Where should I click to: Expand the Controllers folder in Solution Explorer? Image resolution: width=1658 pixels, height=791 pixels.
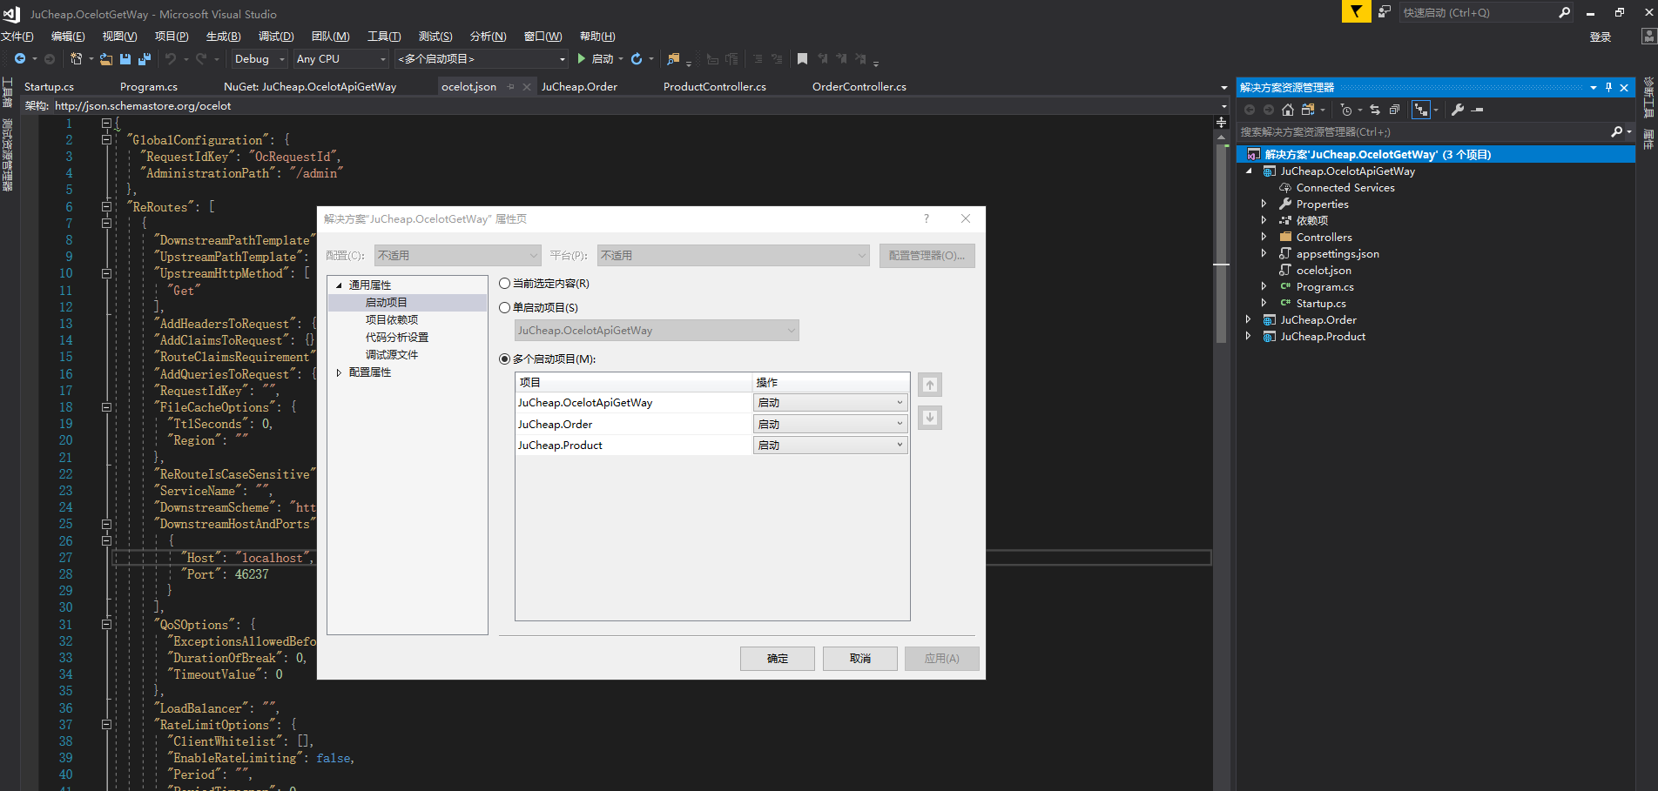tap(1264, 238)
